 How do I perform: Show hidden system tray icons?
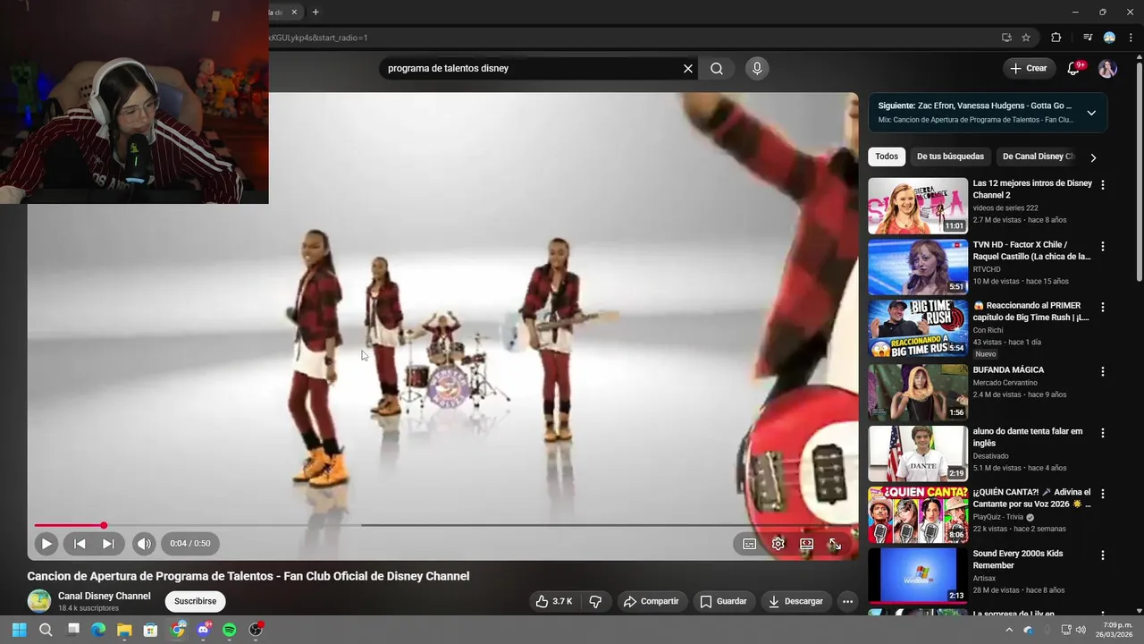point(1009,630)
